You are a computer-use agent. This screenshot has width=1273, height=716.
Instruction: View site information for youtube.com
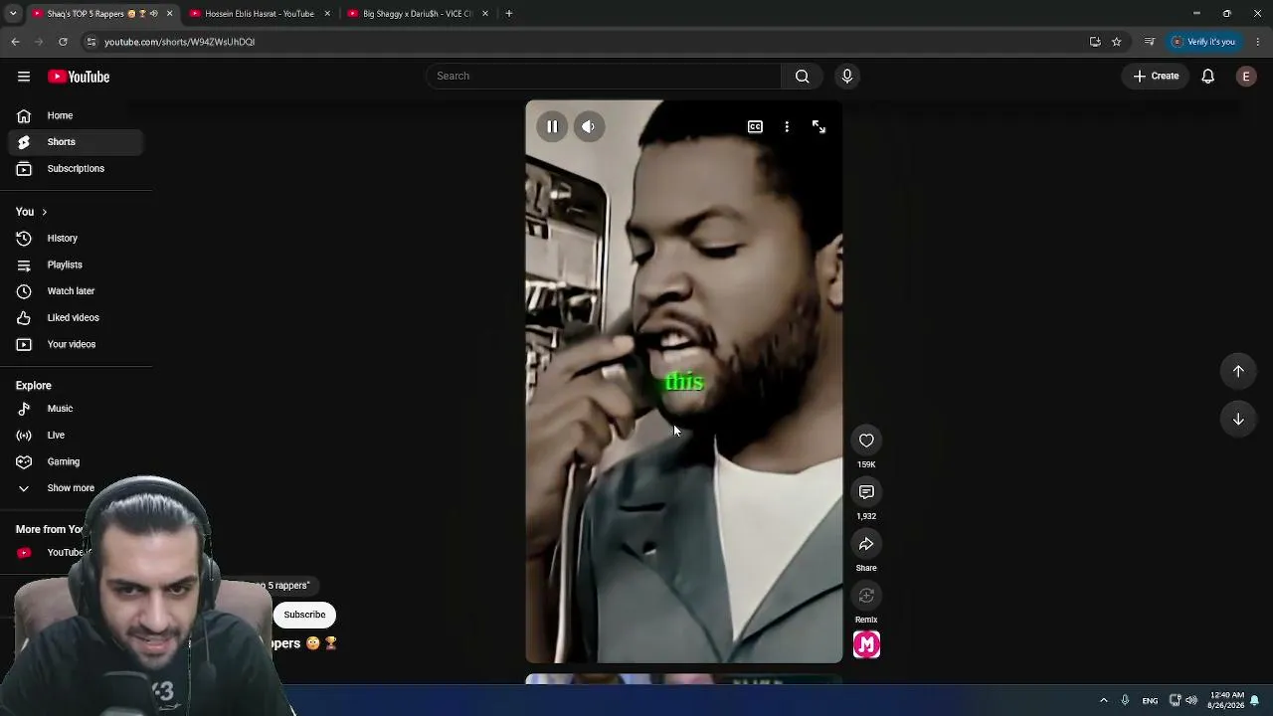pos(91,42)
